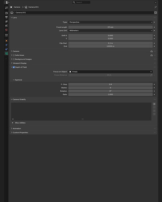This screenshot has height=202, width=162.
Task: Open the orange Object properties tab
Action: pos(6,41)
